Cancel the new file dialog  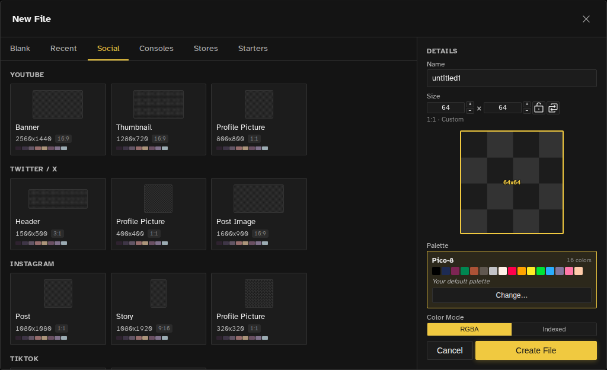[x=449, y=350]
